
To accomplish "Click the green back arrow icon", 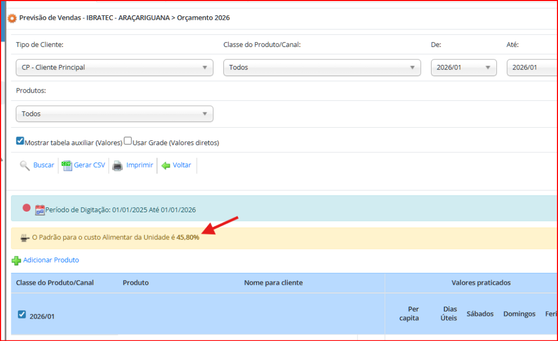I will 166,165.
